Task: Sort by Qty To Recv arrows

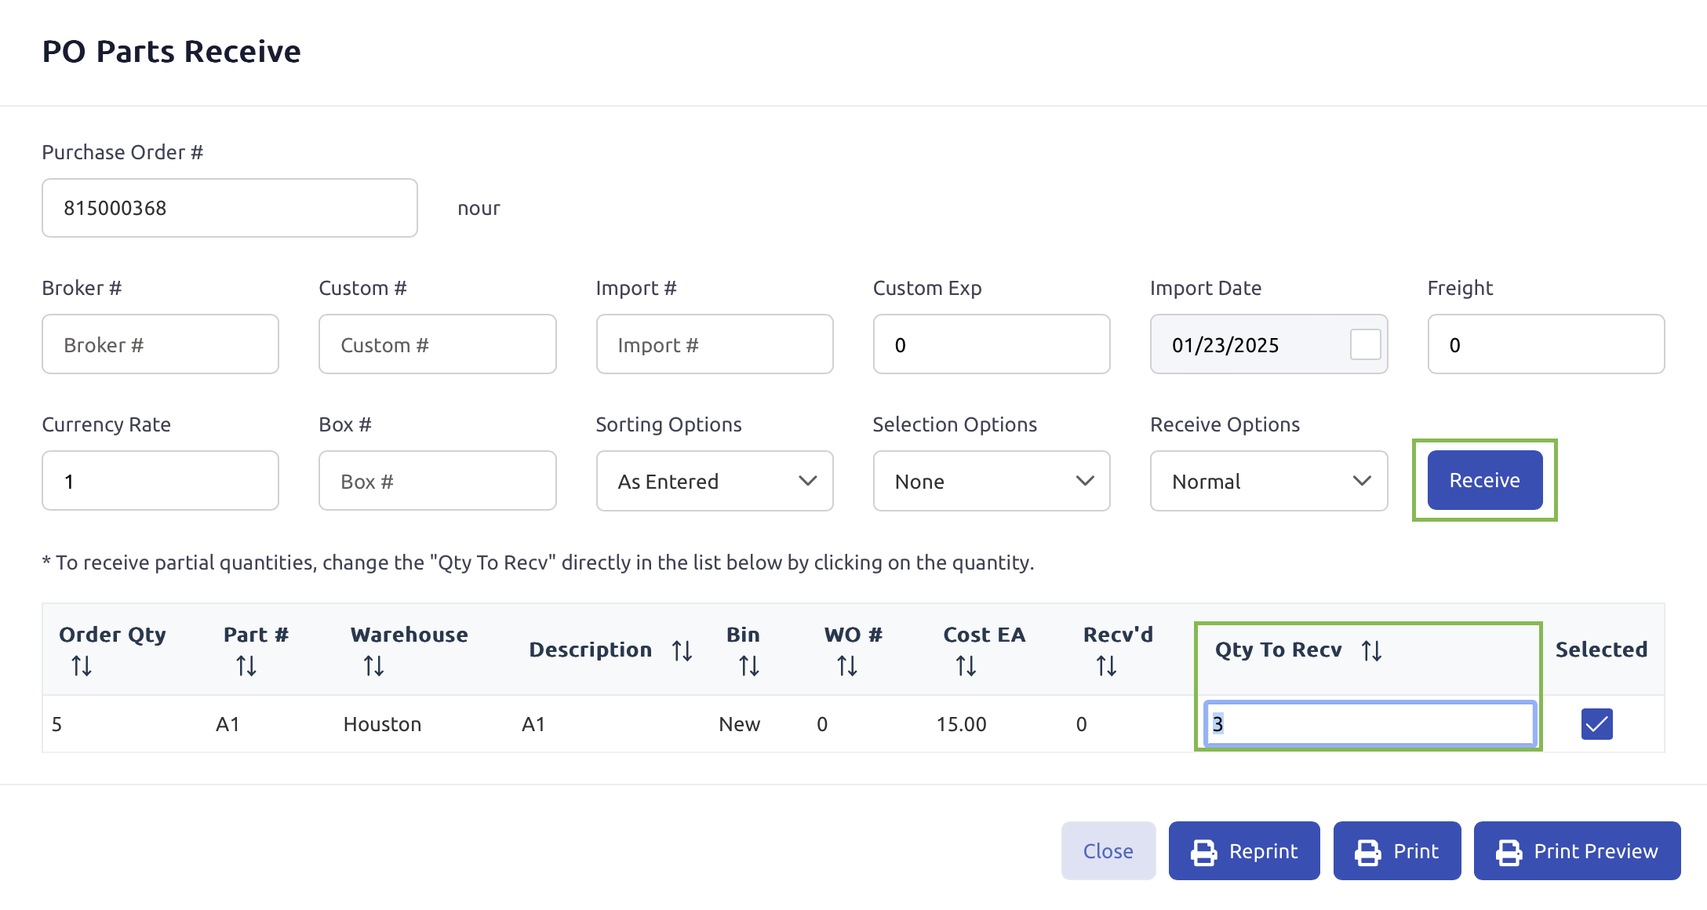Action: pos(1371,650)
